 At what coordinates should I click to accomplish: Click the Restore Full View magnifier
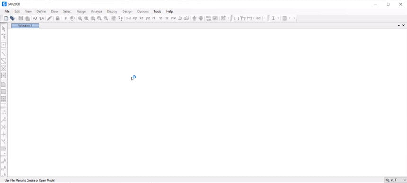pos(87,18)
